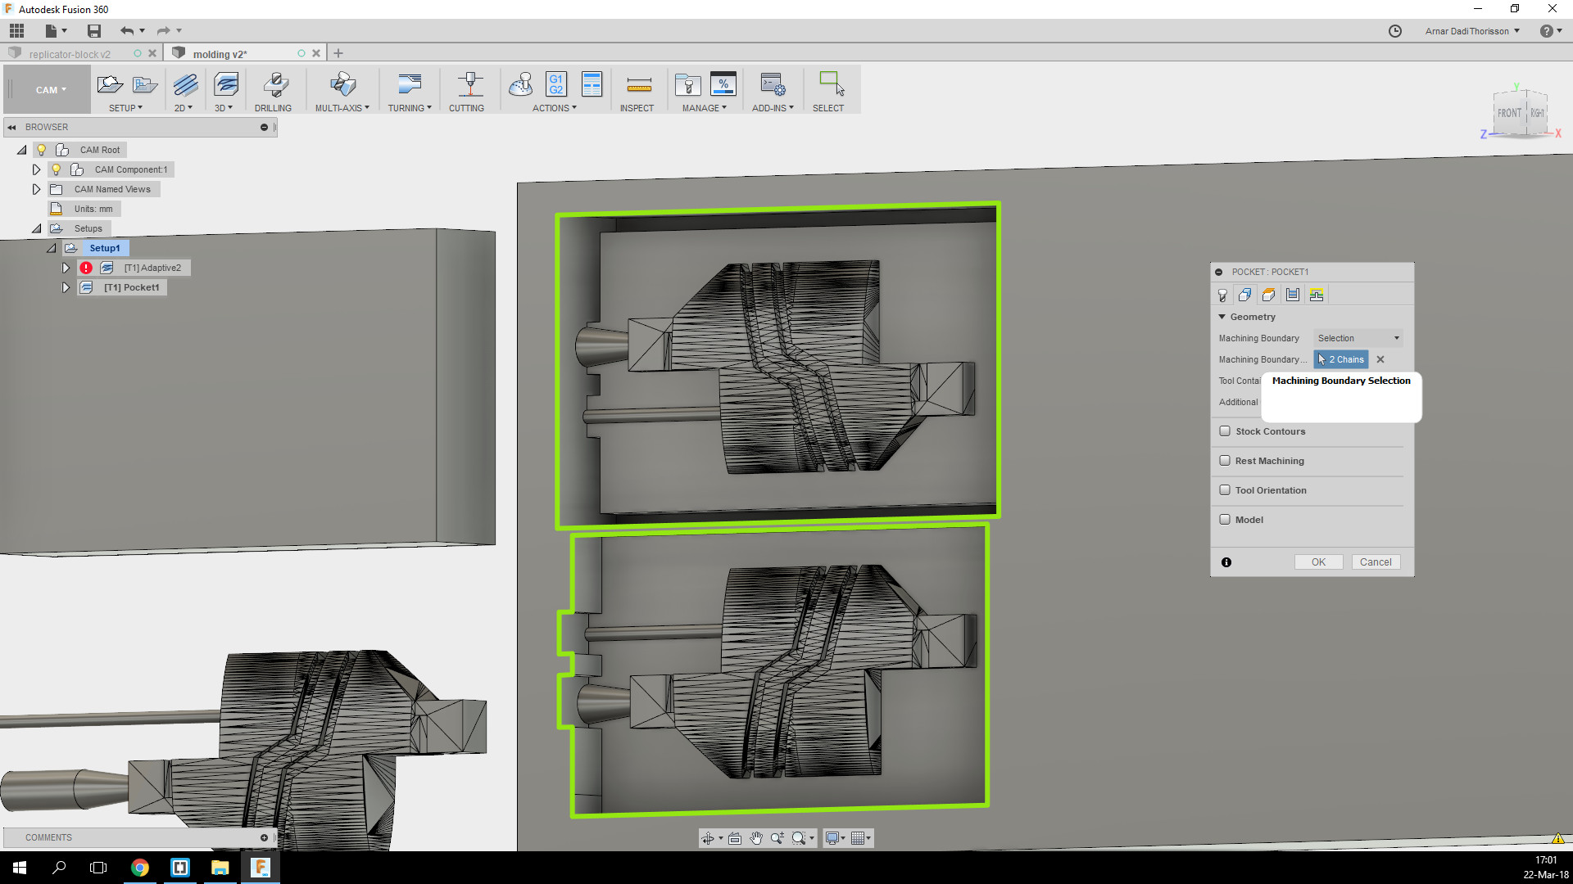Expand the [T1] Pocket1 tree node
This screenshot has height=884, width=1573.
pyautogui.click(x=66, y=287)
